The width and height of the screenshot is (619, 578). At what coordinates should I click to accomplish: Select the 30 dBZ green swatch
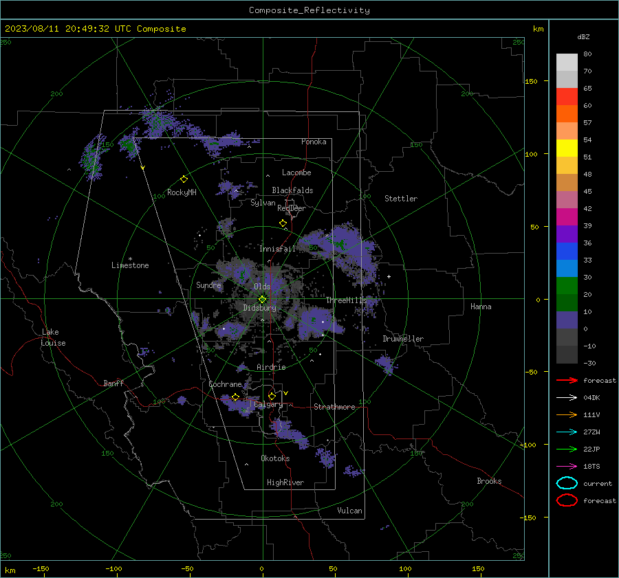[567, 286]
